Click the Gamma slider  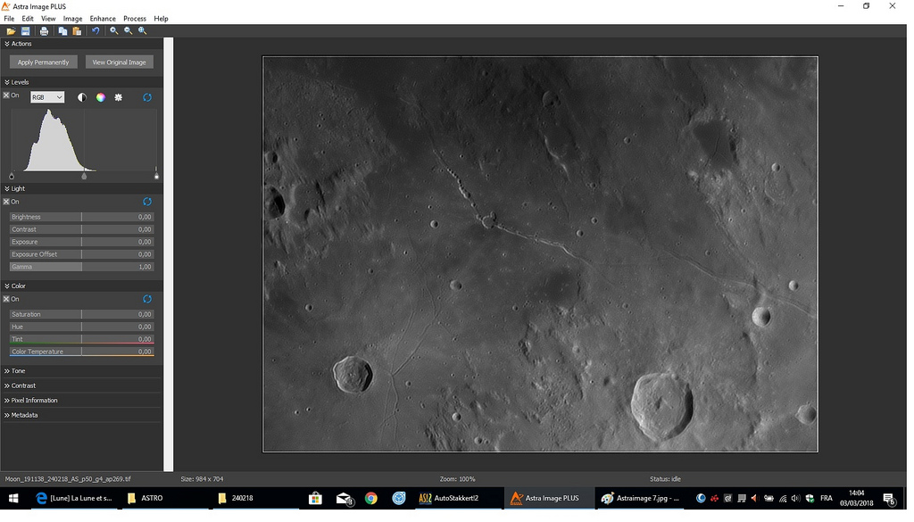[x=81, y=267]
